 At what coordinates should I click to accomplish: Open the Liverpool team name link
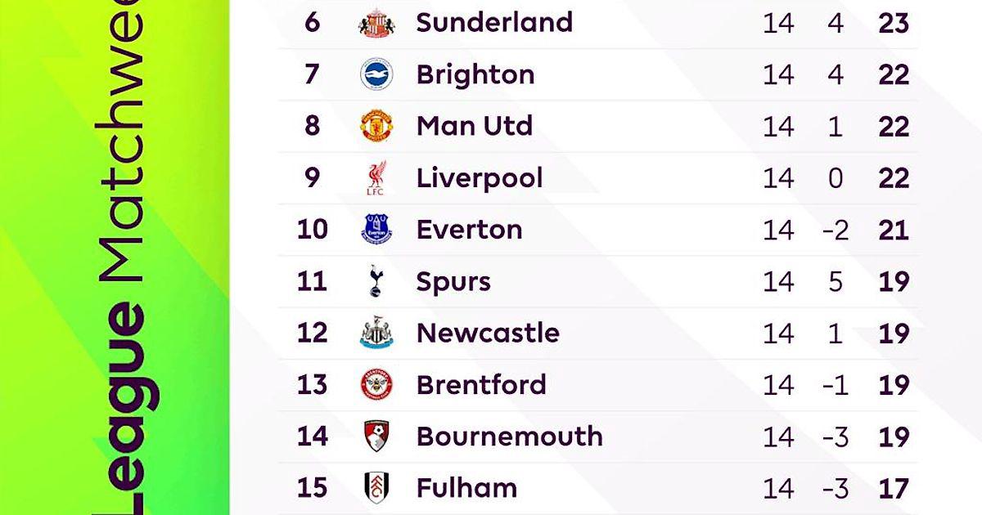480,178
